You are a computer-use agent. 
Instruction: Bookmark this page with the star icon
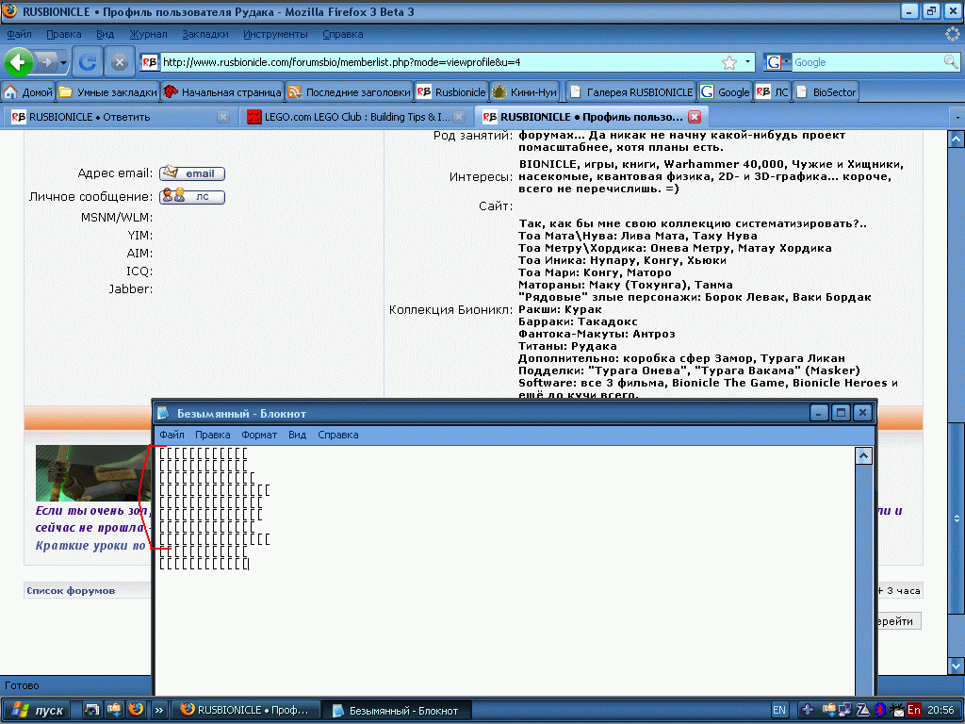[x=729, y=62]
